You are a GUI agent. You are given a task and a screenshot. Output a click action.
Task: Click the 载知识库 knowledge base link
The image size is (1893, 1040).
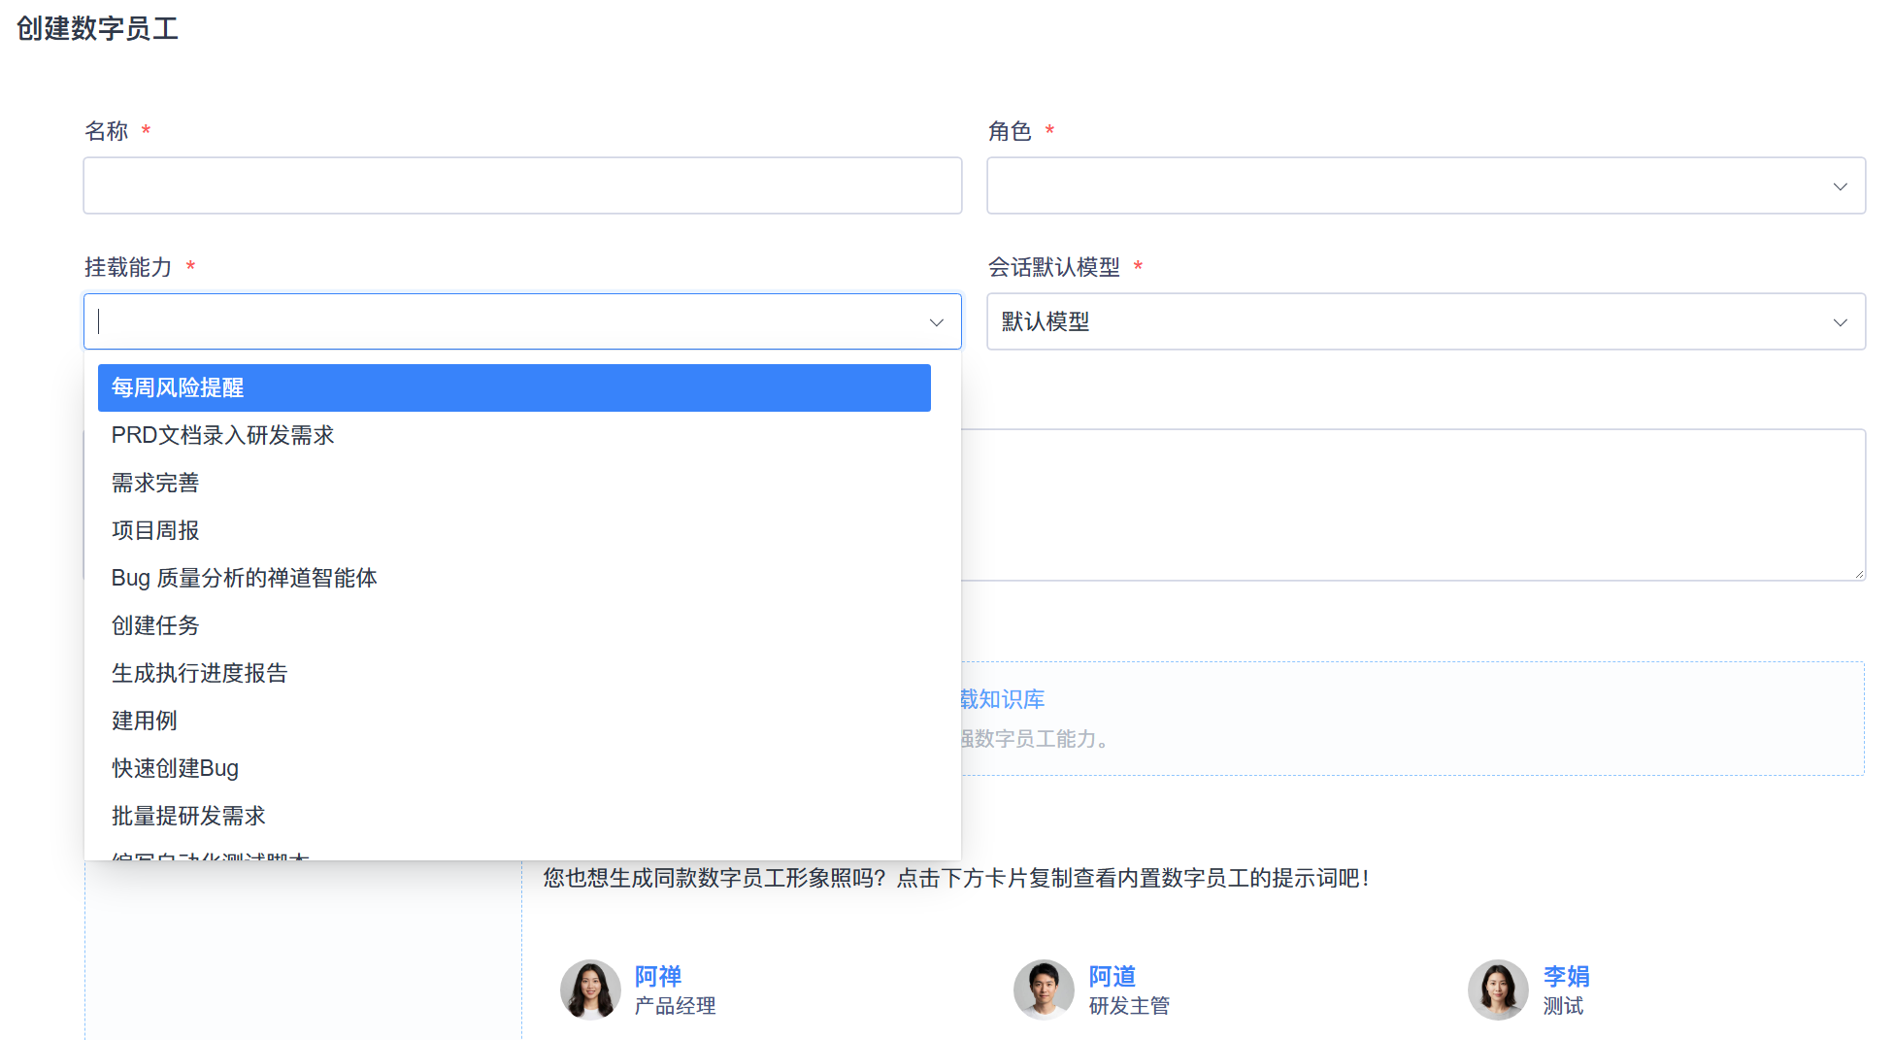1002,699
